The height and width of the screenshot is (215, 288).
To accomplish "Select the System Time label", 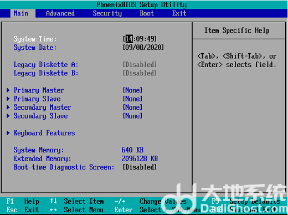I will (35, 39).
